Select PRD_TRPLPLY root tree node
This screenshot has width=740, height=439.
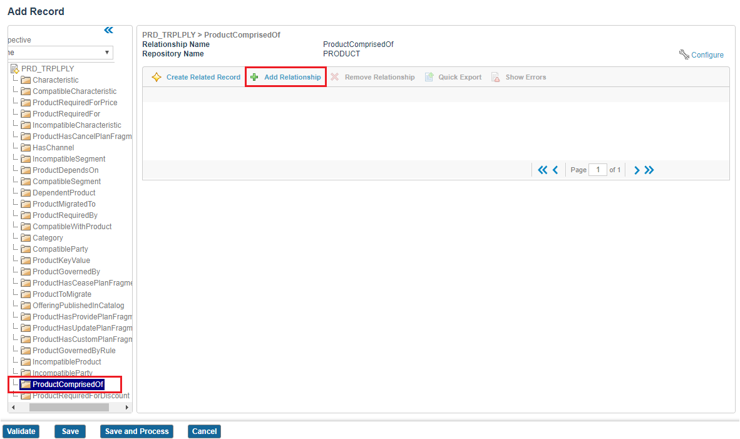48,69
